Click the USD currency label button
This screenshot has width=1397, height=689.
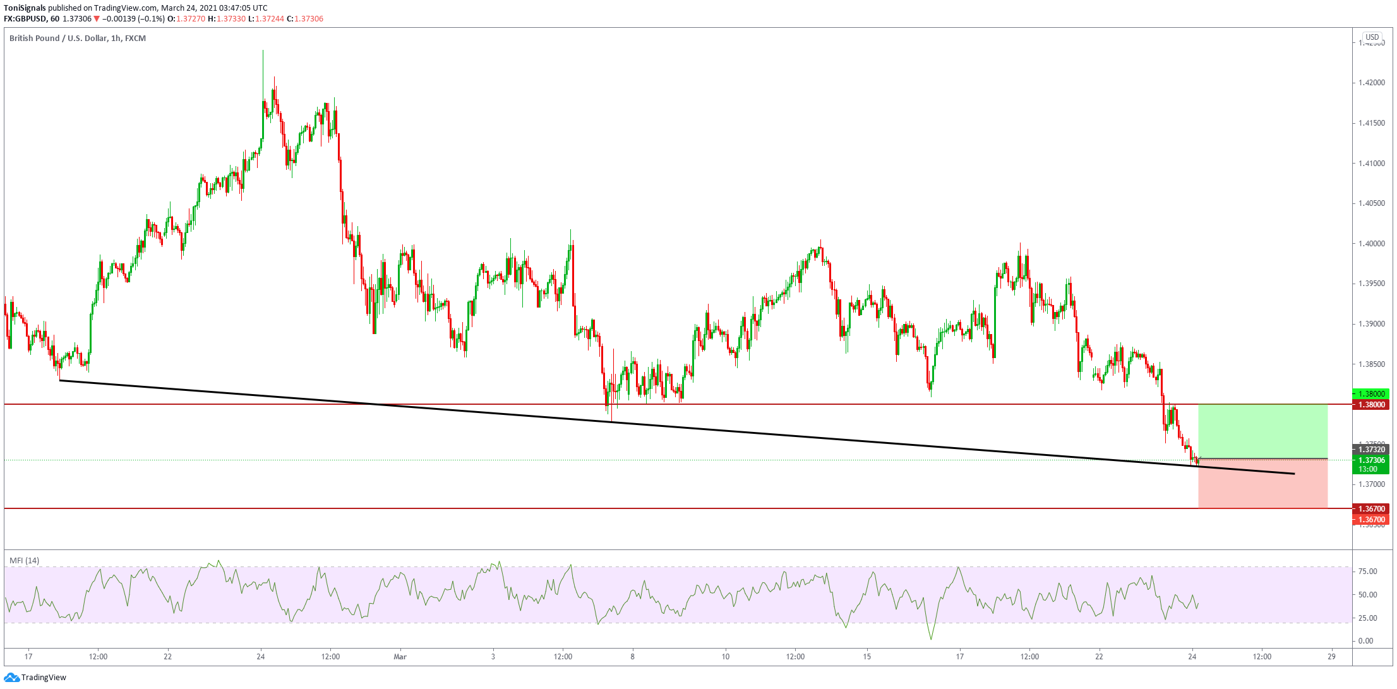click(x=1372, y=37)
